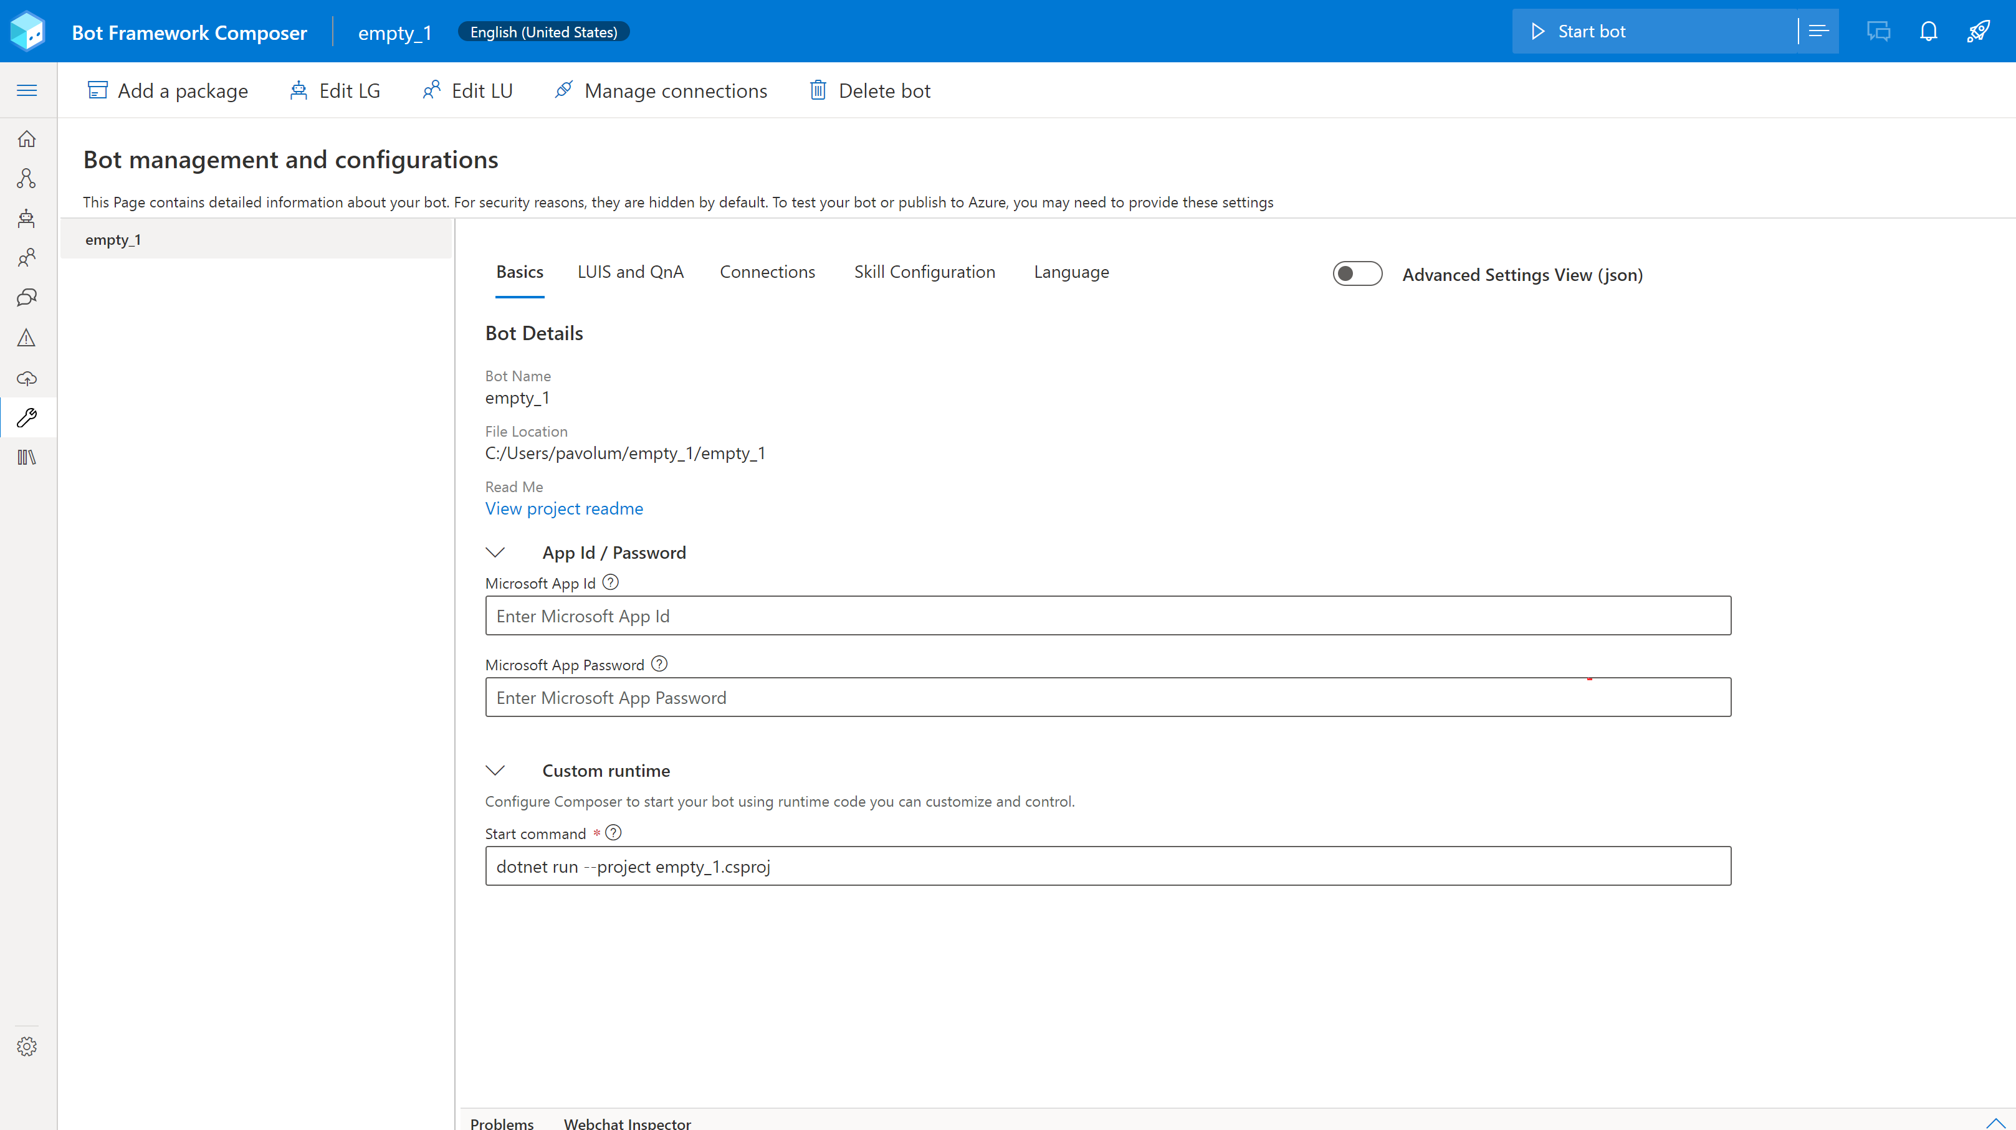
Task: Open the Knowledge base chat icon
Action: (27, 298)
